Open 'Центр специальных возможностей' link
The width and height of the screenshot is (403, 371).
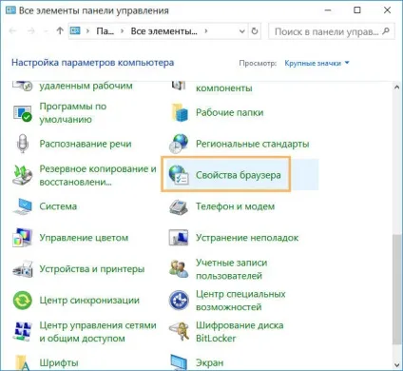click(240, 301)
